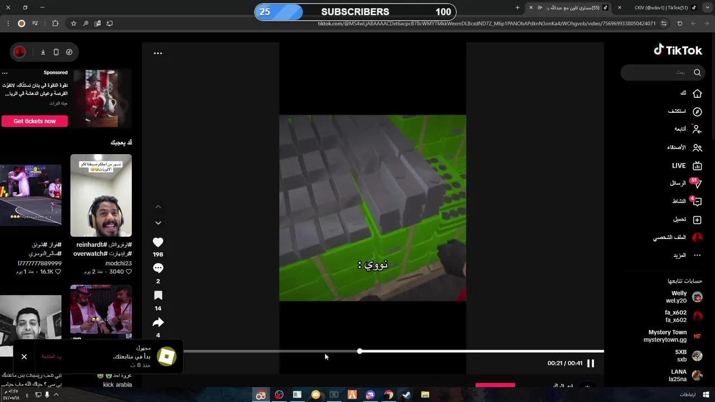Open the Explore (استكشف) page
Image resolution: width=715 pixels, height=402 pixels.
685,112
